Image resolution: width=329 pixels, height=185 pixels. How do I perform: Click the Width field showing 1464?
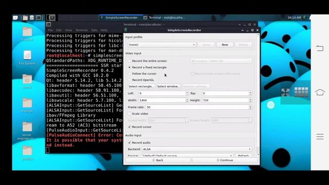[162, 100]
